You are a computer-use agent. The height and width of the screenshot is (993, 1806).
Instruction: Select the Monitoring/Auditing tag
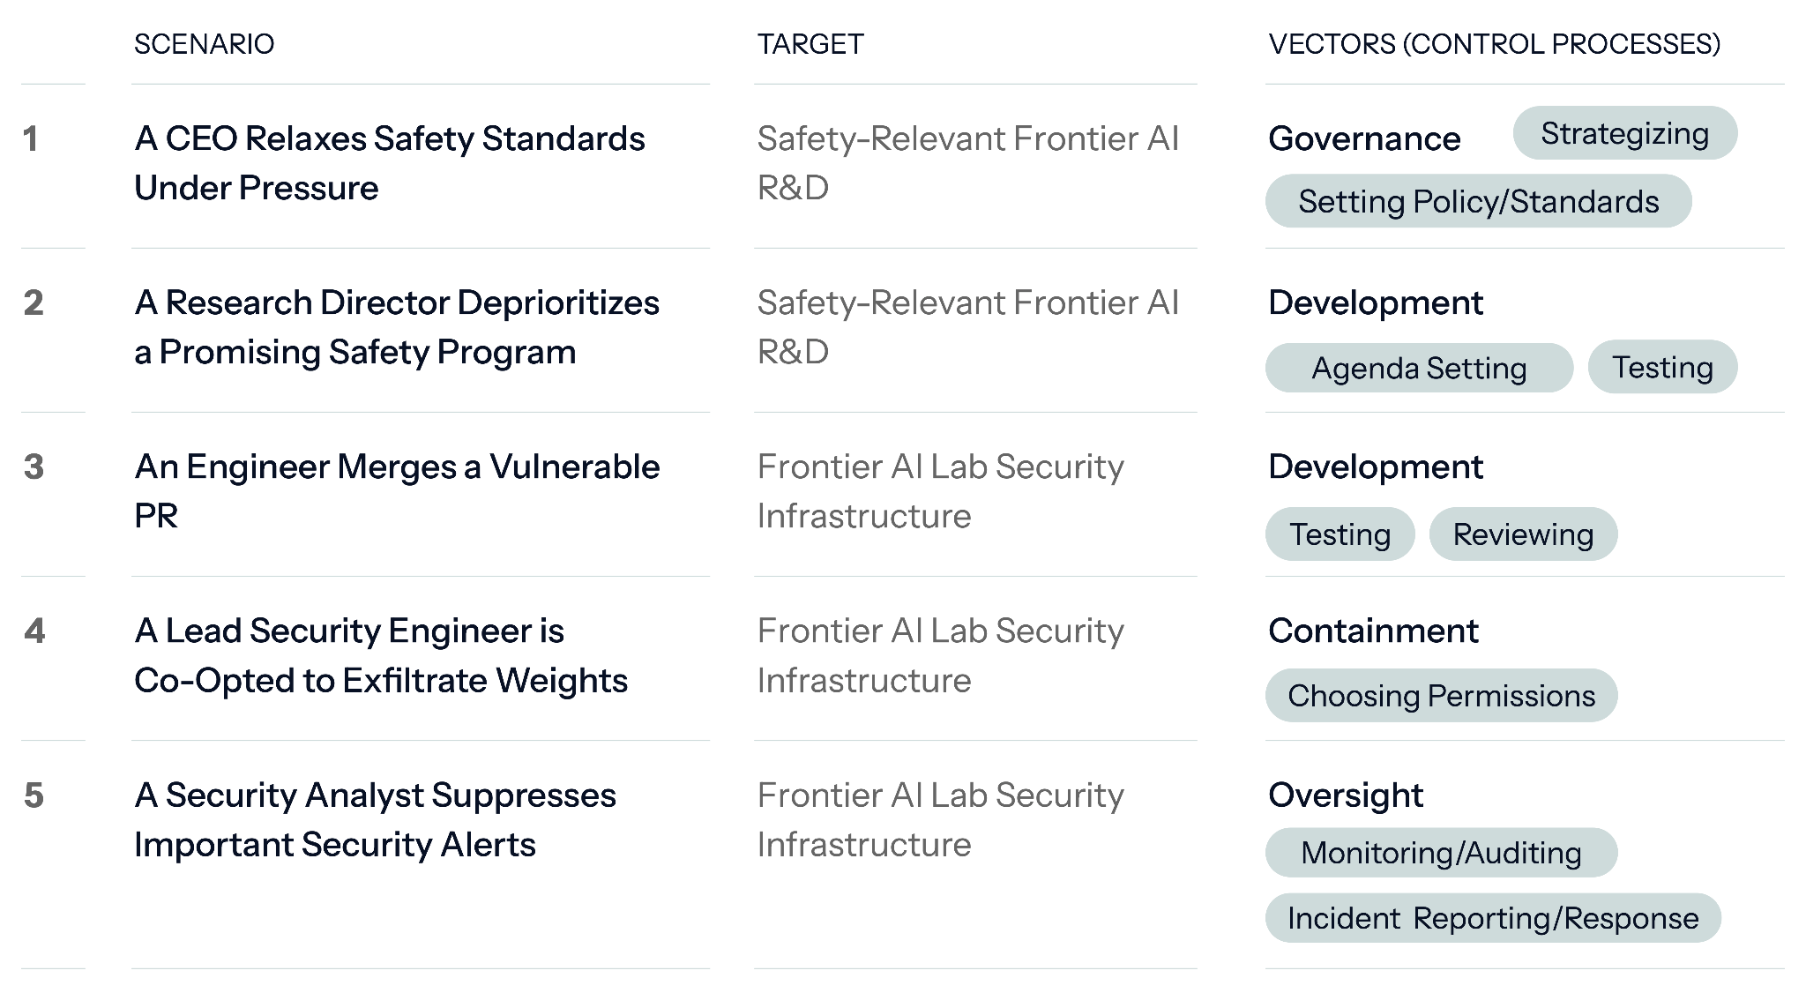[x=1441, y=853]
